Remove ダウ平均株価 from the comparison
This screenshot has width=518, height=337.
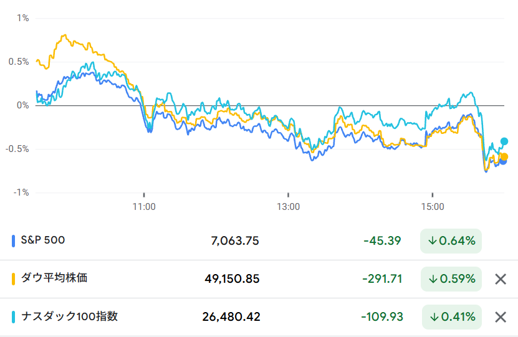[x=500, y=279]
